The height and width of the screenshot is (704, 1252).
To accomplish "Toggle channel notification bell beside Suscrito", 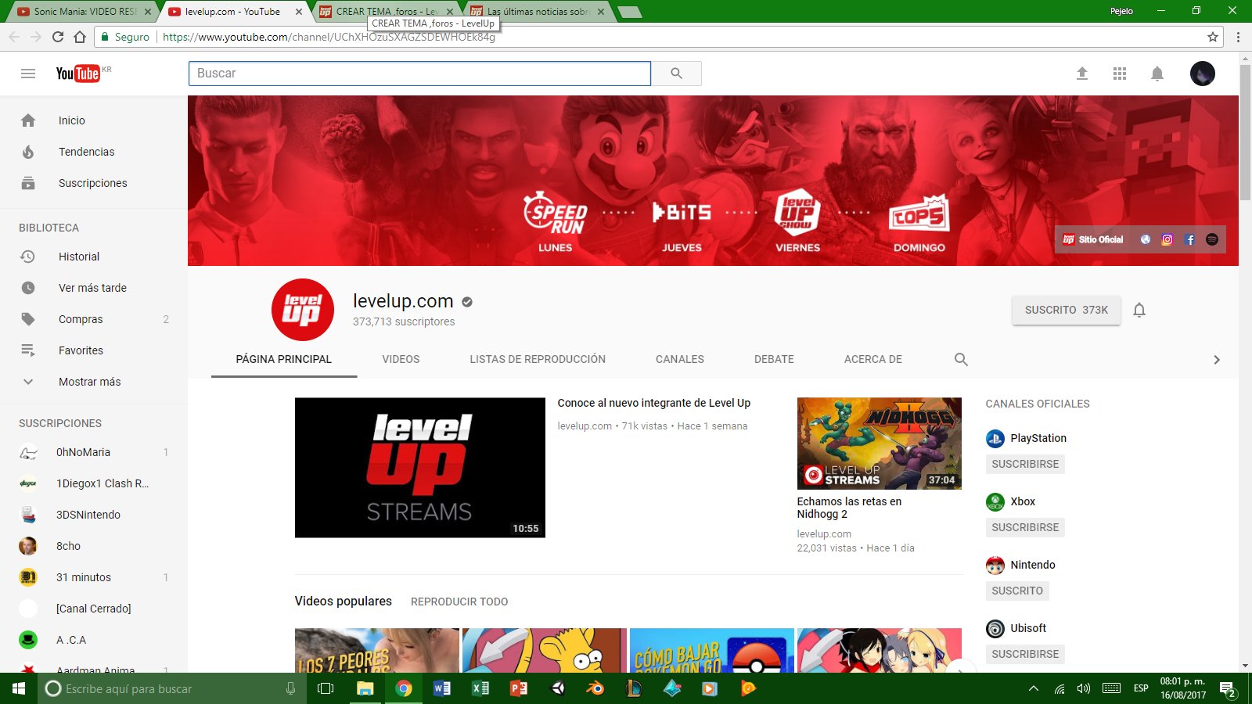I will point(1139,310).
